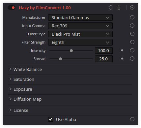This screenshot has width=141, height=128.
Task: Click the Input Gamma label
Action: tap(34, 26)
